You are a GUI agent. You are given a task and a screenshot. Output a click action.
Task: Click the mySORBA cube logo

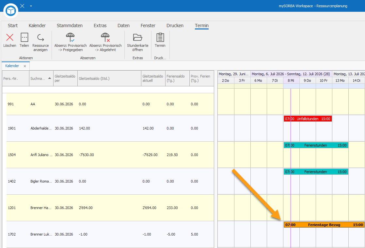[x=11, y=10]
